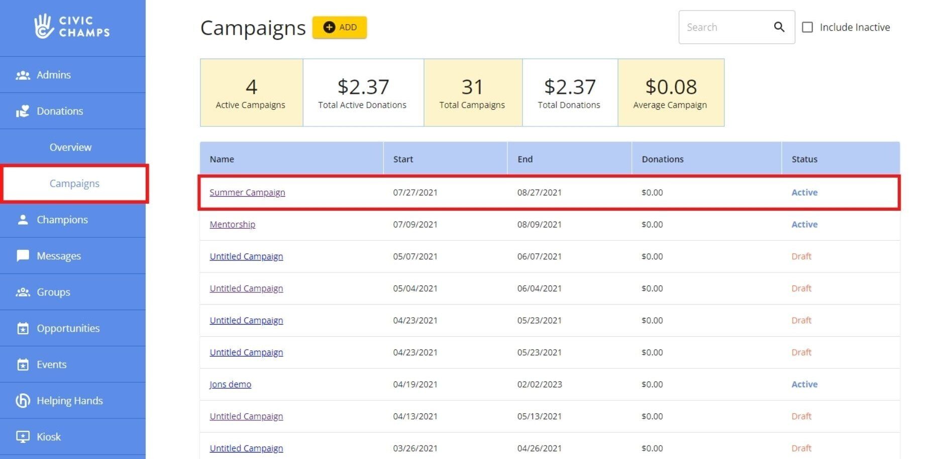951x459 pixels.
Task: Click the 08/27/2021 end date cell
Action: tap(540, 193)
